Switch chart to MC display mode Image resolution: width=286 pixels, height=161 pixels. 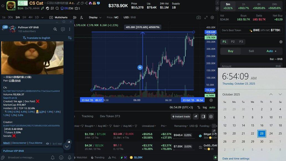(116, 17)
